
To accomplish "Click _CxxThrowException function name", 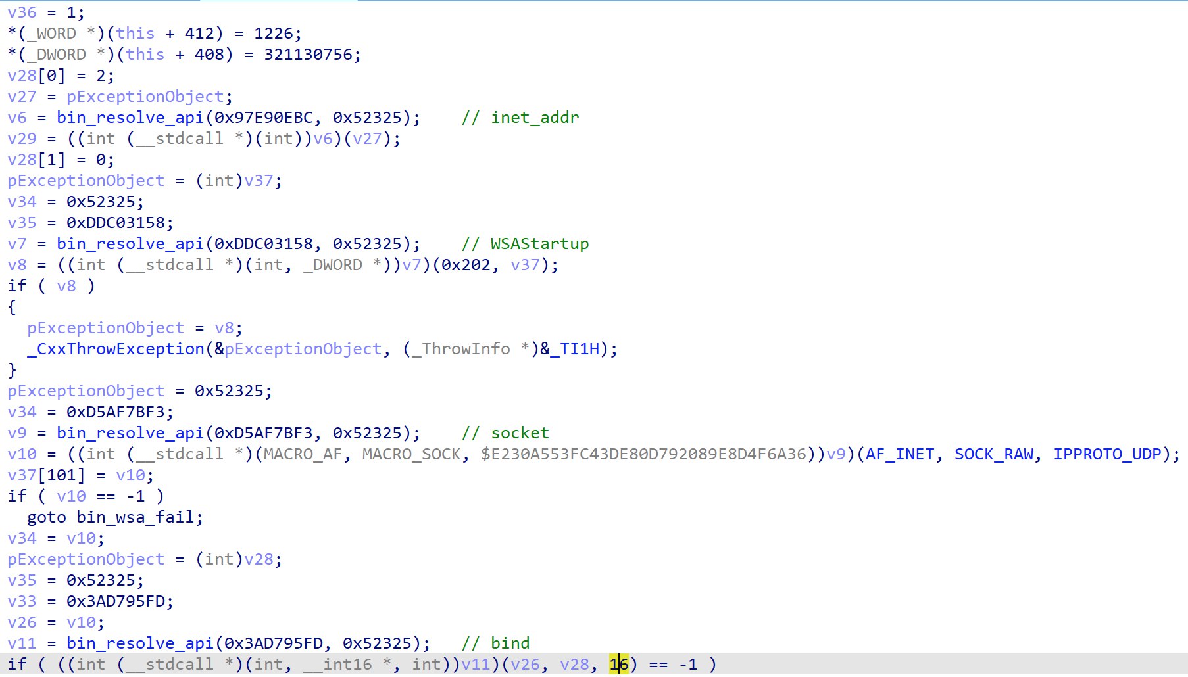I will coord(116,349).
